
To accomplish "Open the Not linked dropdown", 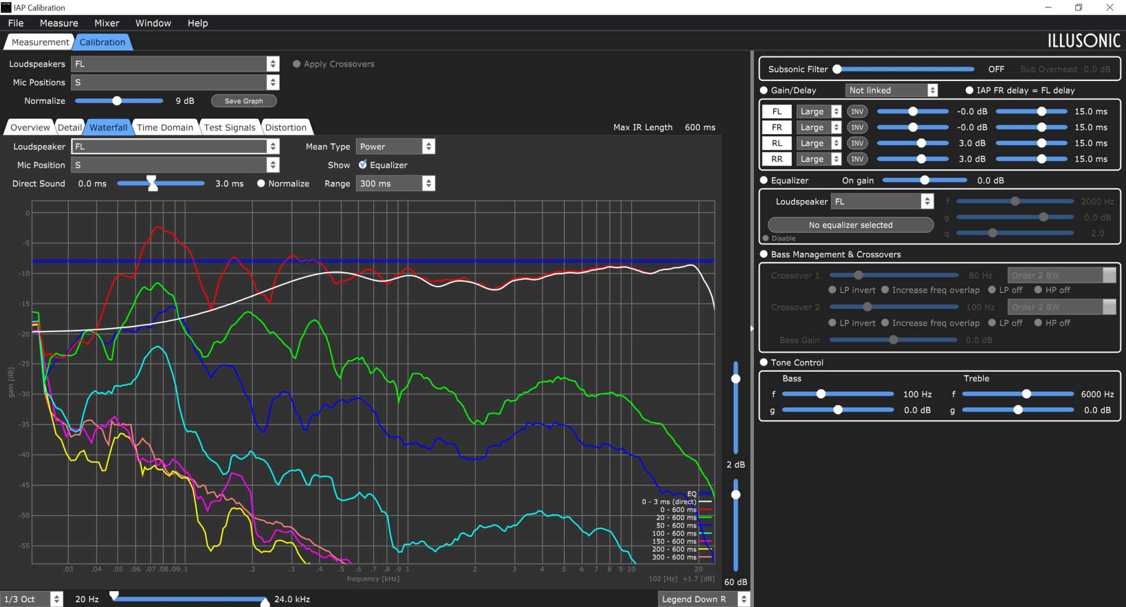I will pyautogui.click(x=891, y=91).
